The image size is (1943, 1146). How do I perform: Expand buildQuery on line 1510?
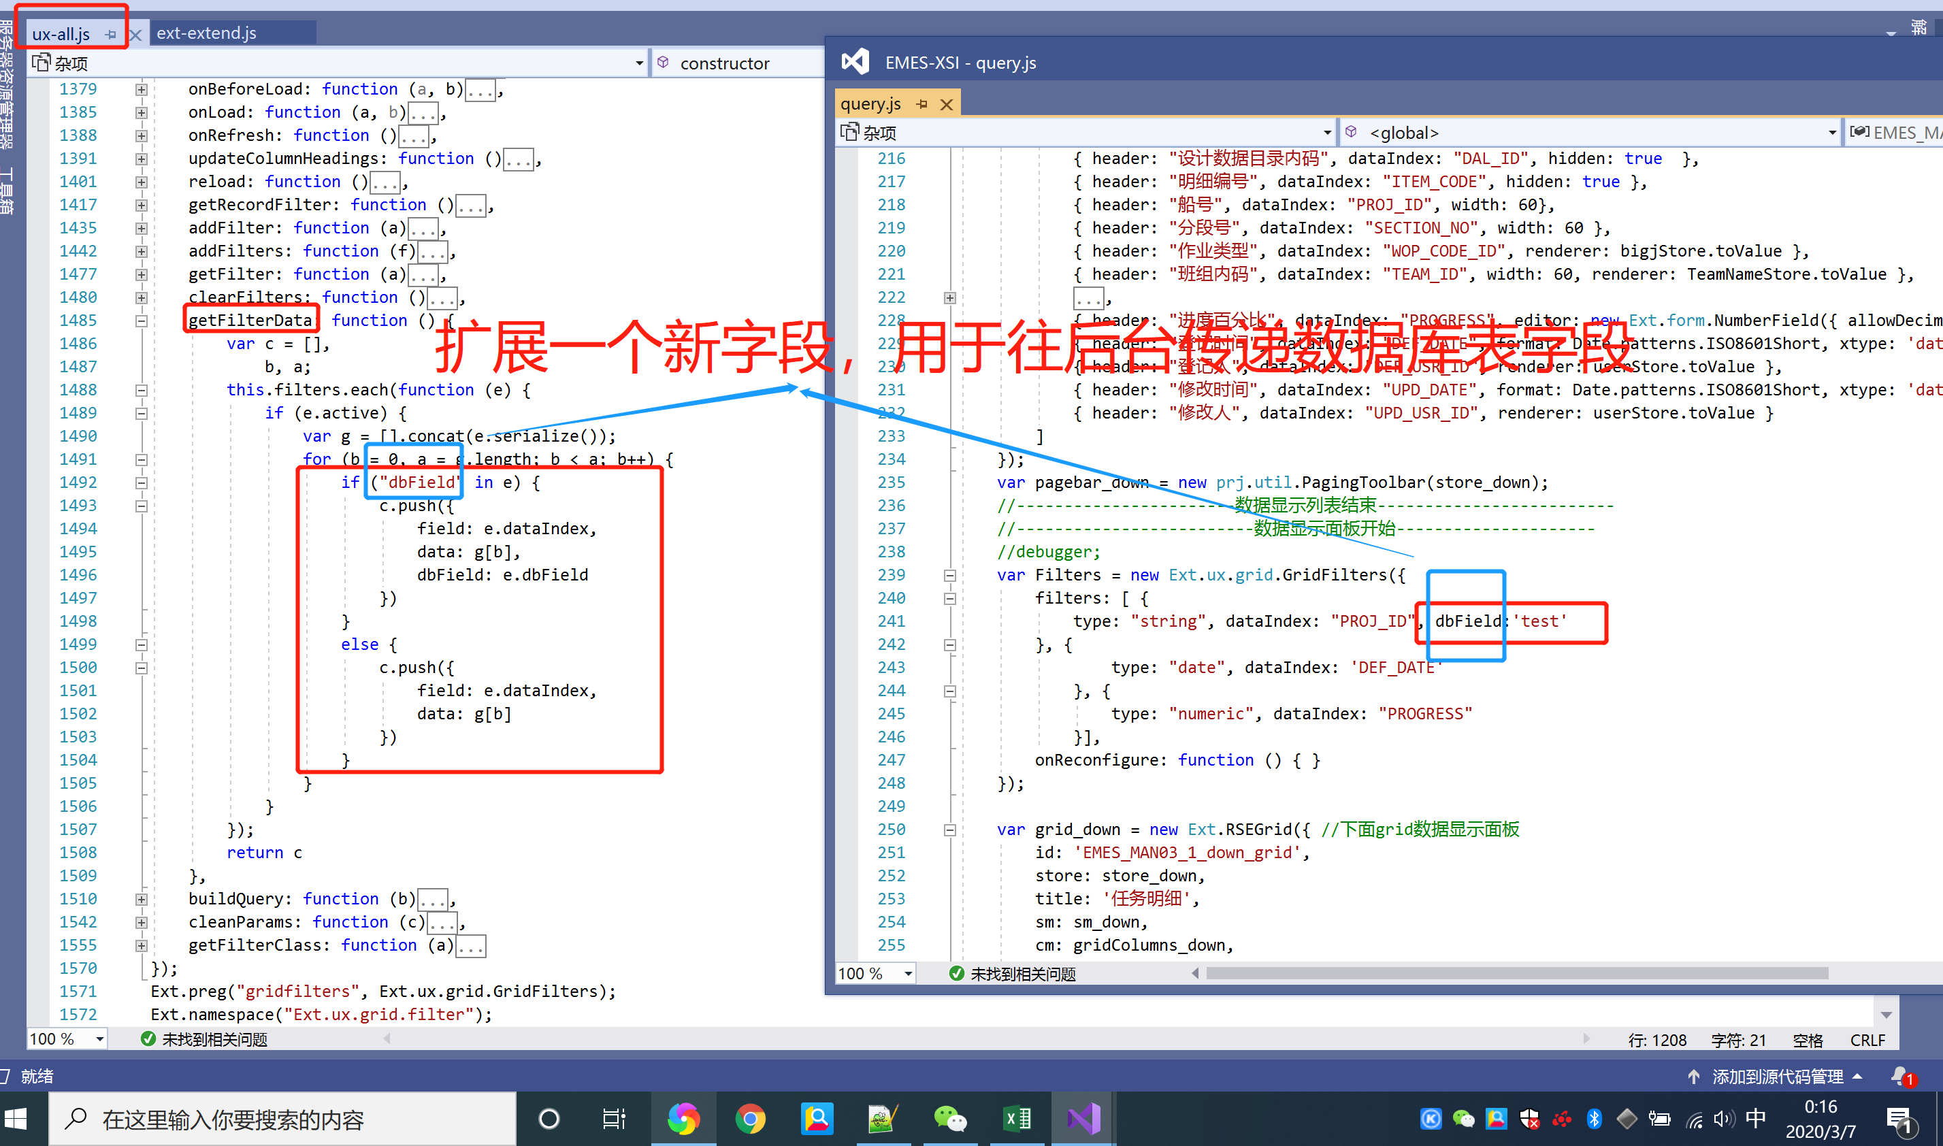pyautogui.click(x=142, y=900)
